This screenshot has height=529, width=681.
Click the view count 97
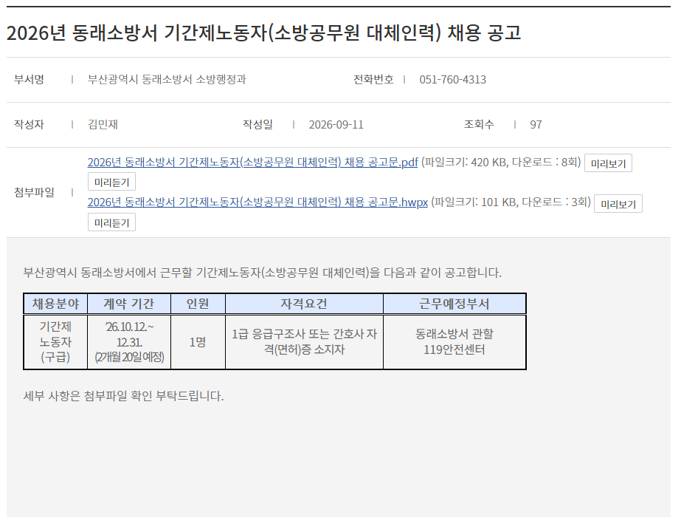(x=536, y=125)
